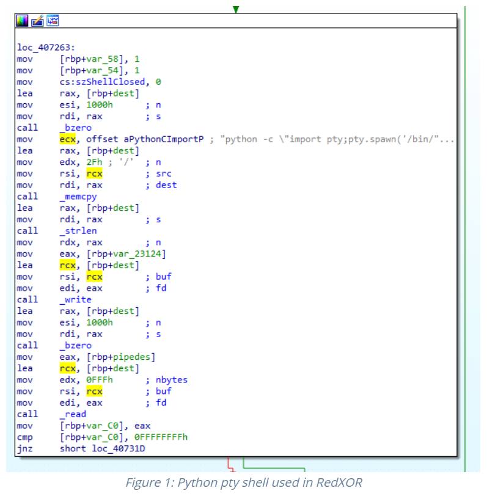Click the _strlen call target
This screenshot has width=487, height=499.
[x=78, y=231]
